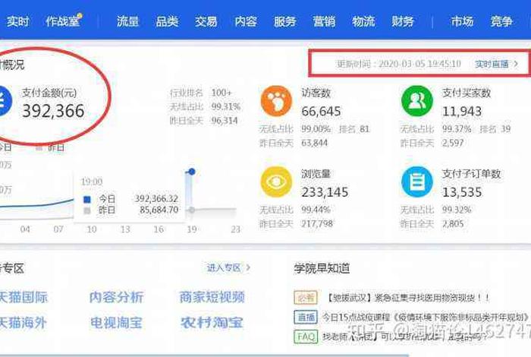Click the 11,943 paying buyers value
531x357 pixels.
pos(462,111)
